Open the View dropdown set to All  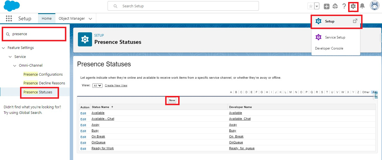pos(97,85)
